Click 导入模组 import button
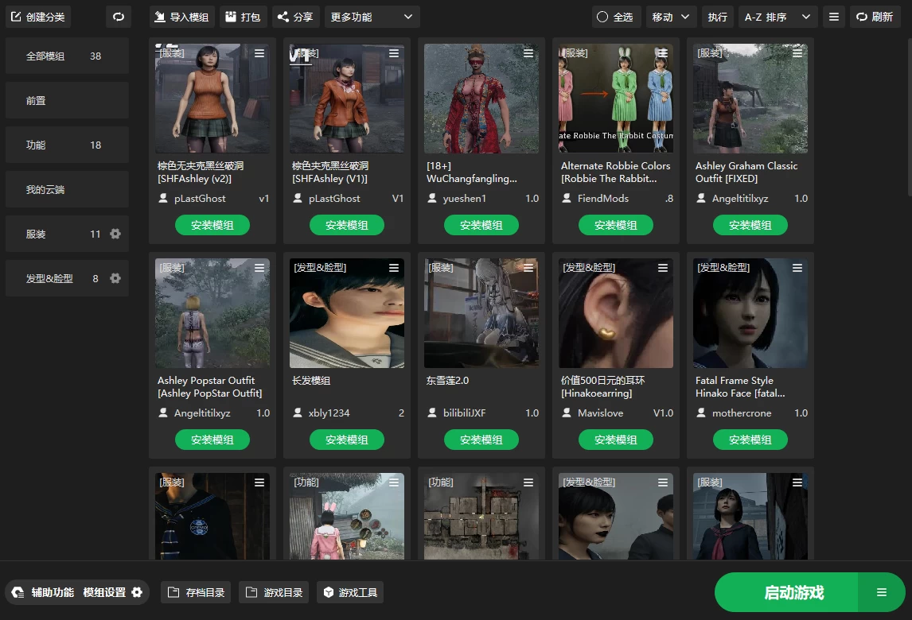The width and height of the screenshot is (912, 620). (x=181, y=17)
